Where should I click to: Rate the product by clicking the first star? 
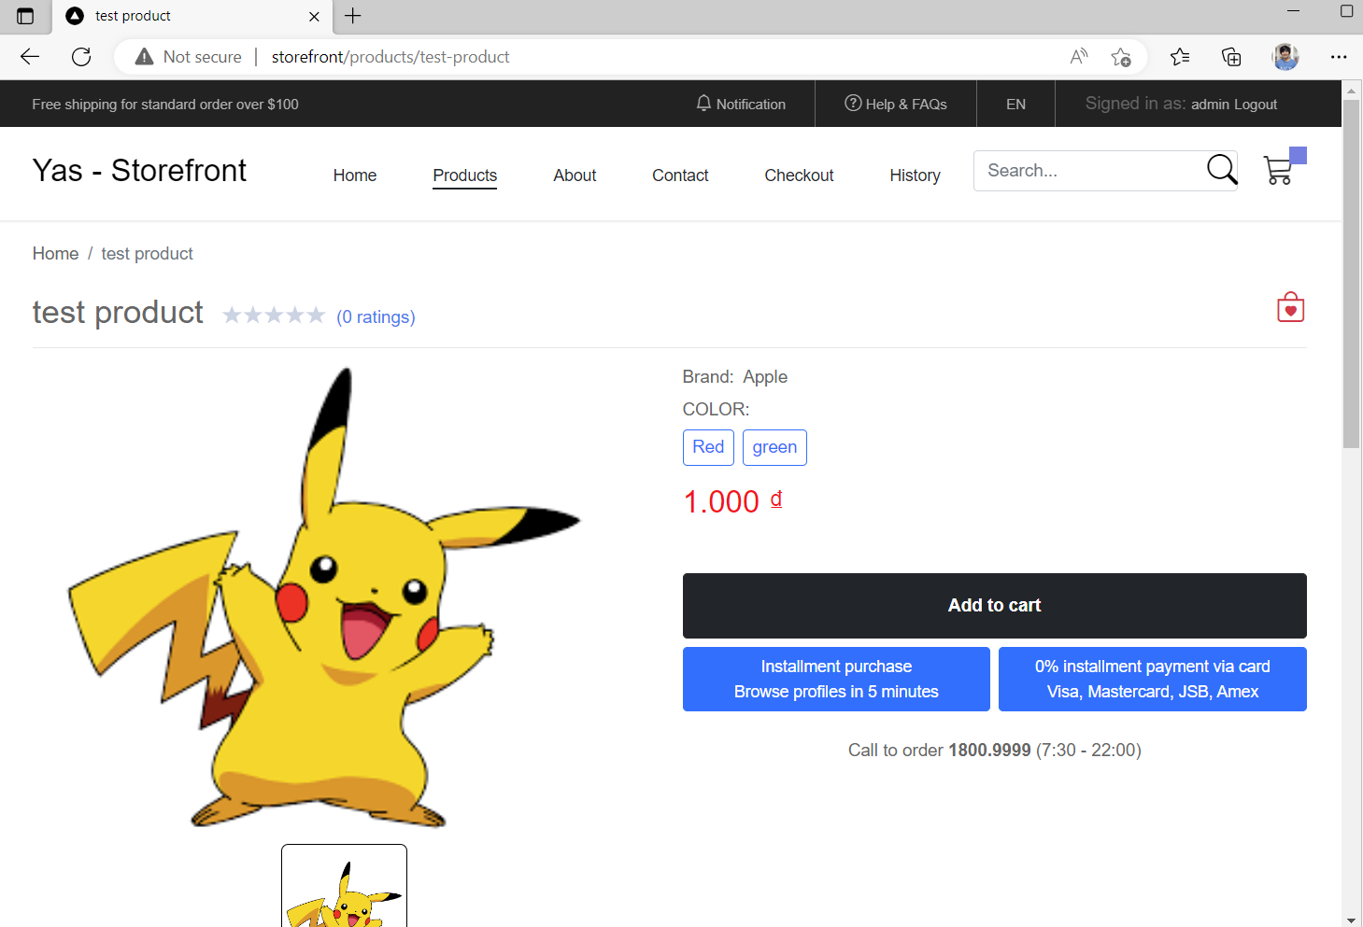coord(232,315)
